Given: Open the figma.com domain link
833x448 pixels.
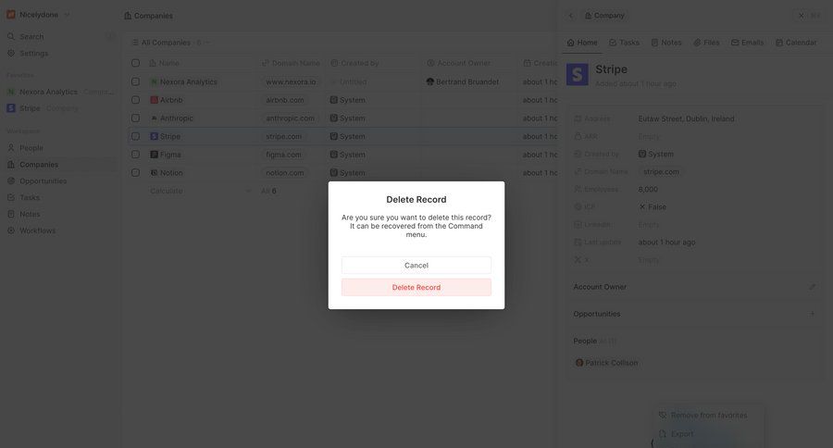Looking at the screenshot, I should pyautogui.click(x=284, y=155).
